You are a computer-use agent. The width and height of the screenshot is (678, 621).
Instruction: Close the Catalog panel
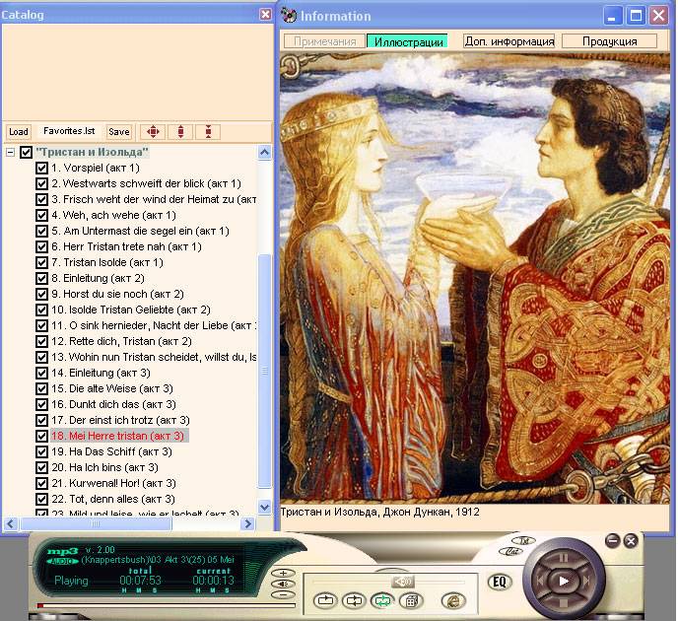pos(265,15)
